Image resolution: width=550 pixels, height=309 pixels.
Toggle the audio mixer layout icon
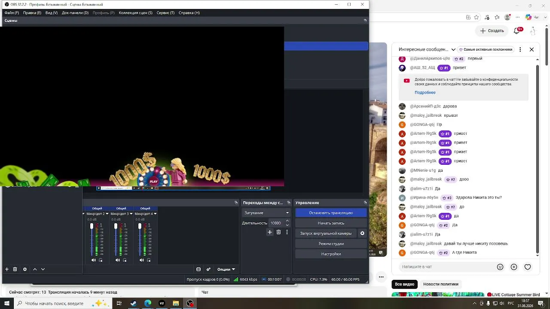click(x=199, y=270)
